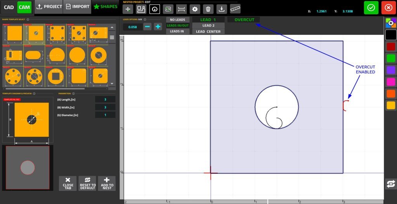This screenshot has height=204, width=397.
Task: Choose the LEAD 2 option
Action: (x=208, y=26)
